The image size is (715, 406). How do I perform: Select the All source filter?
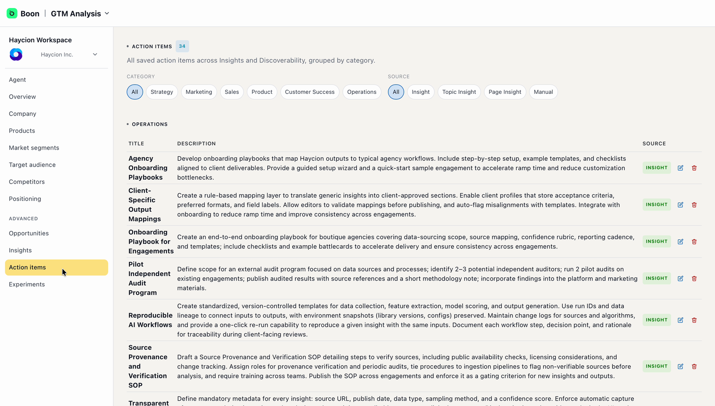(396, 92)
